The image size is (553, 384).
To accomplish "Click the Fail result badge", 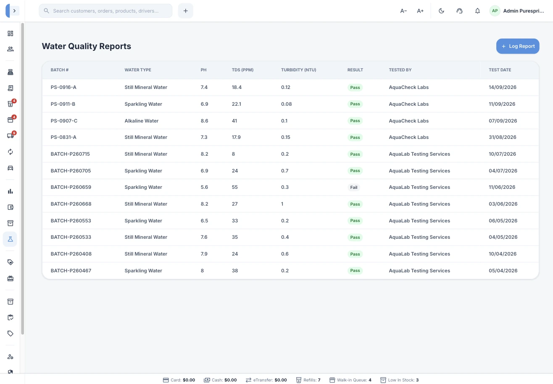I will coord(354,188).
